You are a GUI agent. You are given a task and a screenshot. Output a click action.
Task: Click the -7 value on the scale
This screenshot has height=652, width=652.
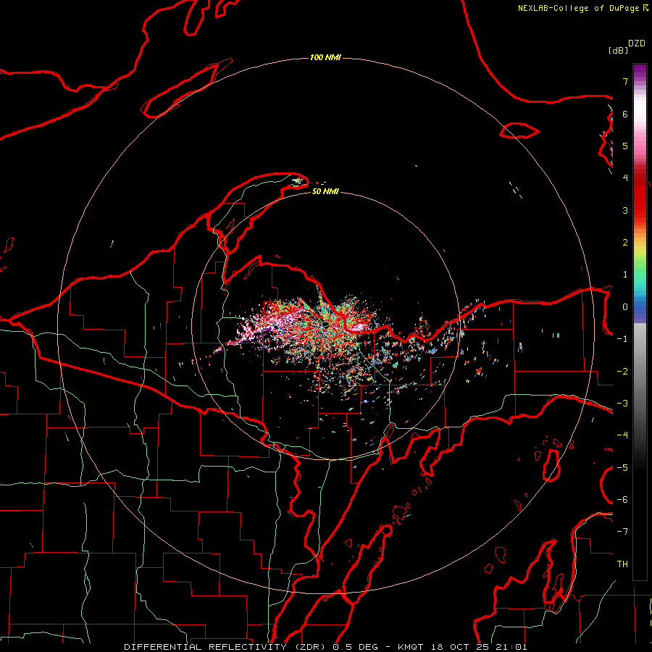tap(622, 532)
